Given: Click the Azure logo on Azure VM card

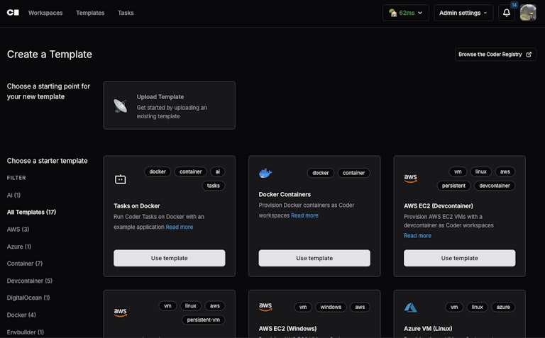Looking at the screenshot, I should tap(410, 307).
